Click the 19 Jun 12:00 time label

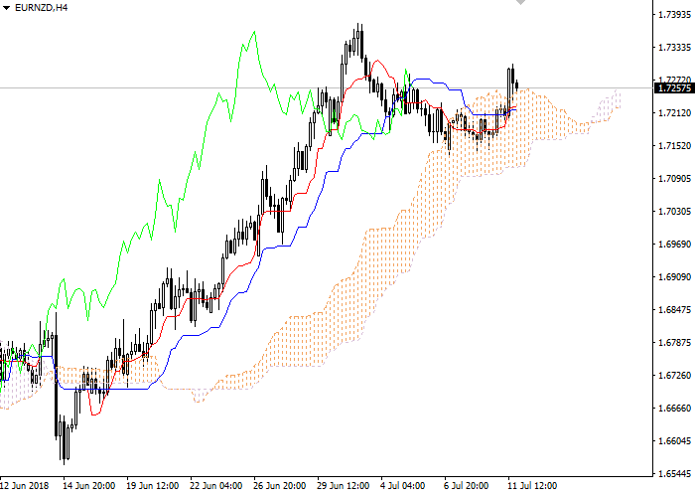[x=153, y=485]
